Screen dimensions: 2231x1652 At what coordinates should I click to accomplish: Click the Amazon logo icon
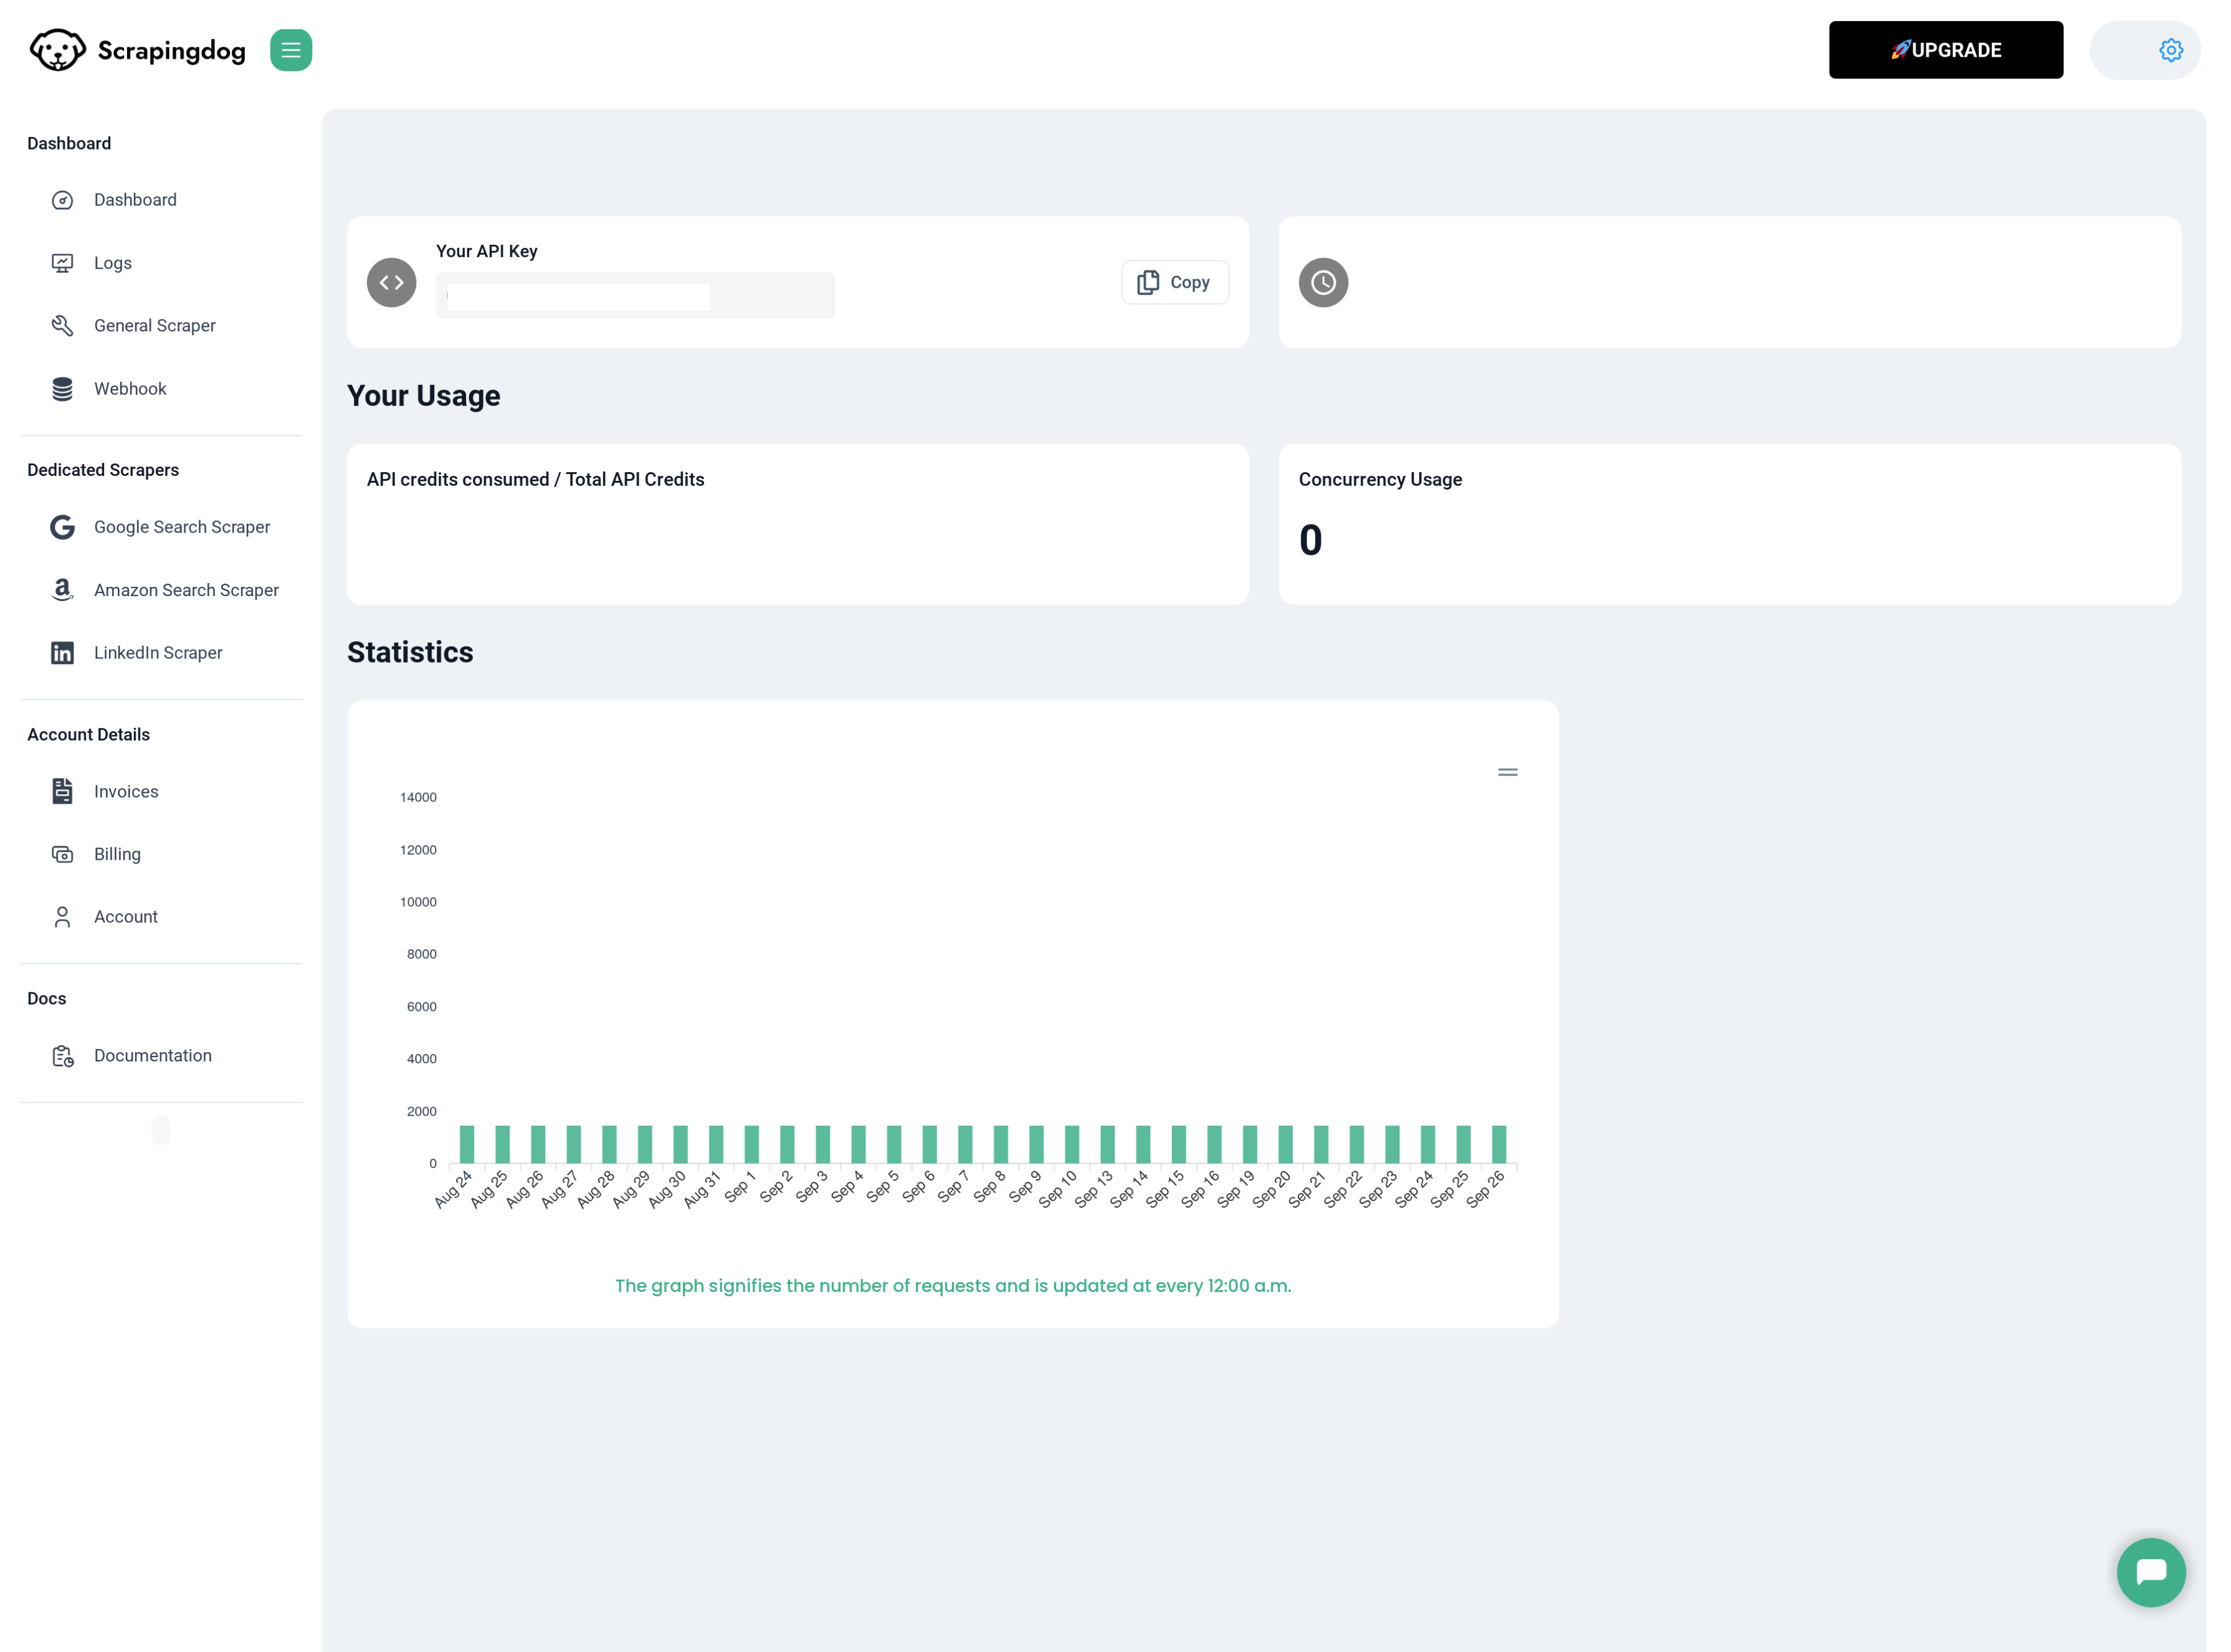point(62,590)
